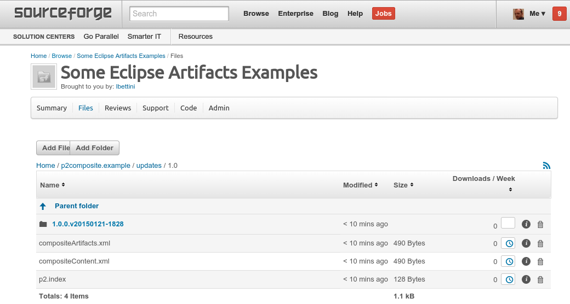Focus the Search input field

[x=179, y=14]
